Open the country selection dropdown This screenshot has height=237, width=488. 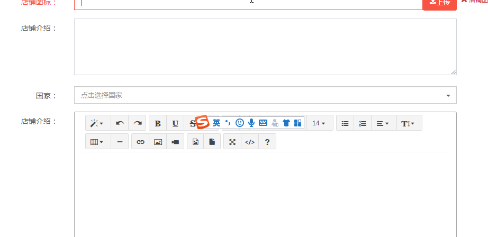click(x=265, y=95)
